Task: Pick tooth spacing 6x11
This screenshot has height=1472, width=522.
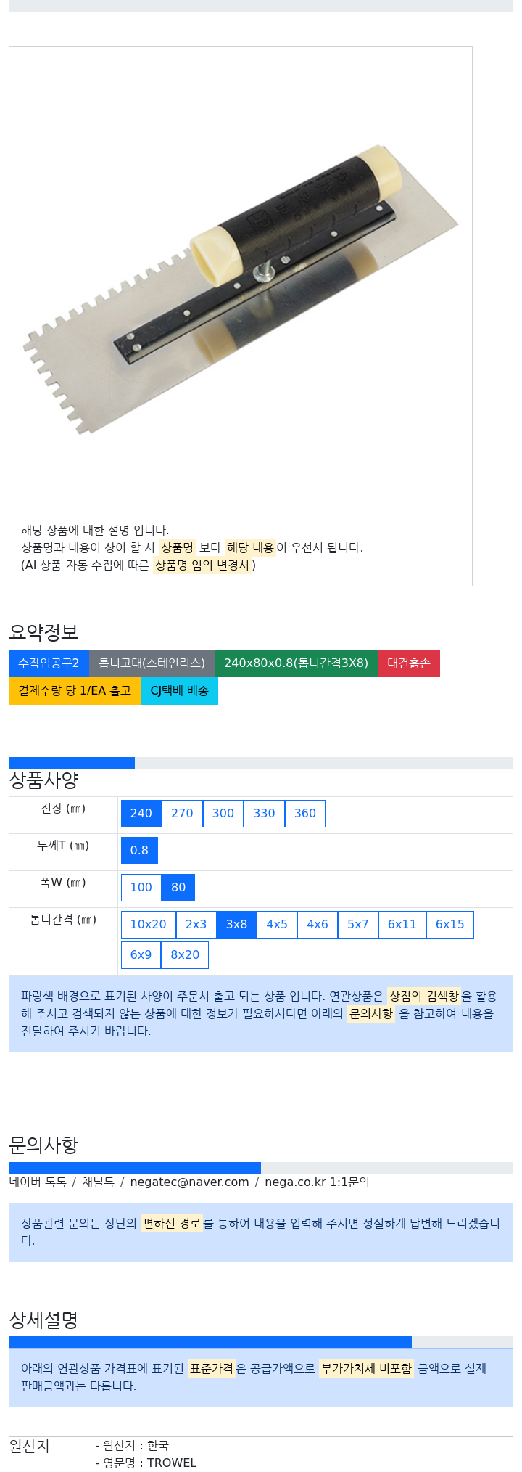Action: tap(402, 925)
